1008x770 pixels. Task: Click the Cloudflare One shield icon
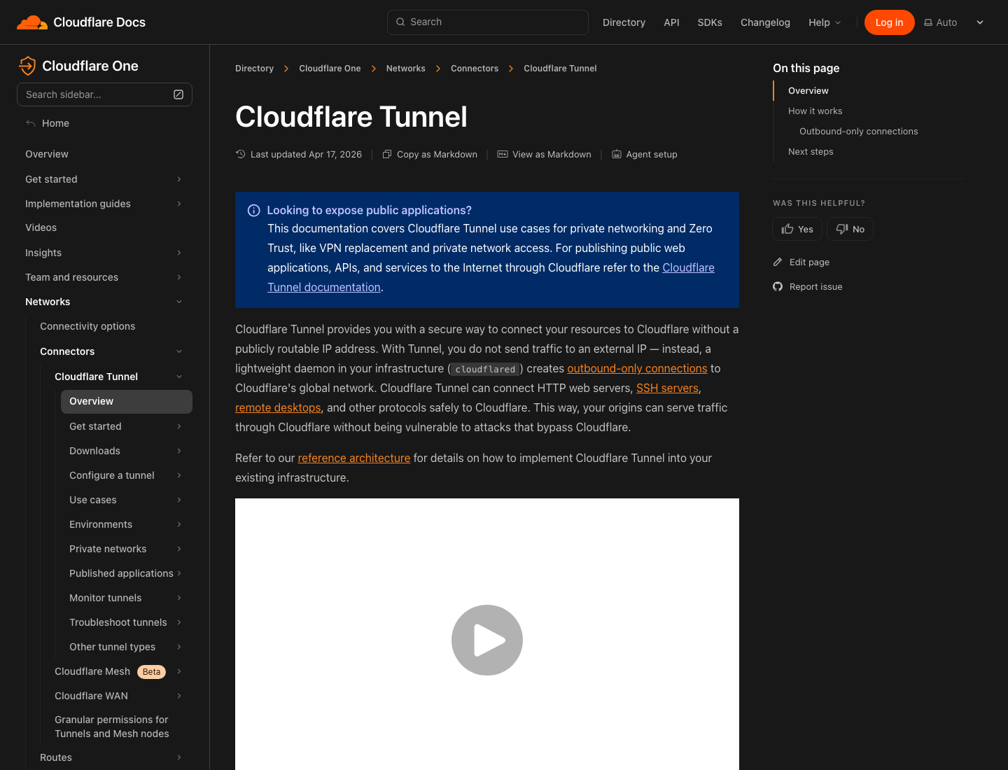click(x=27, y=66)
